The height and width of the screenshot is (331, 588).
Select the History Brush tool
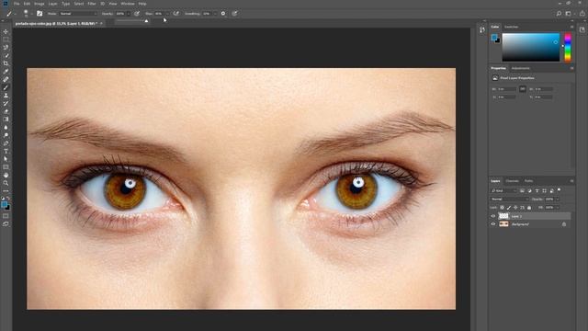tap(6, 103)
